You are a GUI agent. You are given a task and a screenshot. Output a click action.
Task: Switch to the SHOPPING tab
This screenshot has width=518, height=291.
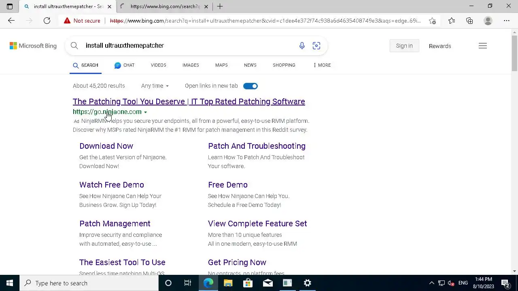coord(284,65)
